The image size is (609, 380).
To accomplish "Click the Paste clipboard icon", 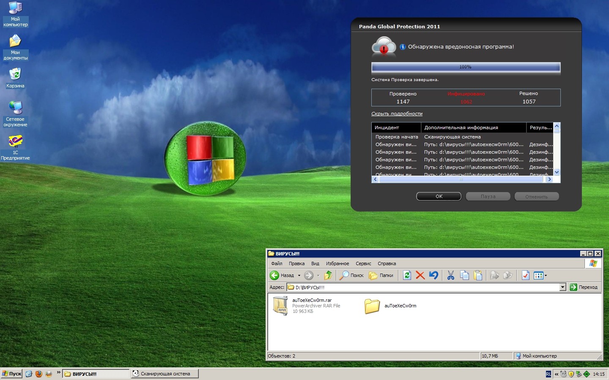I will point(478,276).
